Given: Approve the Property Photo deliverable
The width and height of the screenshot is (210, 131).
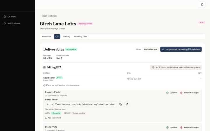Looking at the screenshot, I should (172, 93).
